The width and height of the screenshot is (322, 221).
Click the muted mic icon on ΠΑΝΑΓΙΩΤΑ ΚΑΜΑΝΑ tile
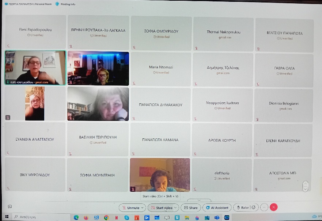133,154
